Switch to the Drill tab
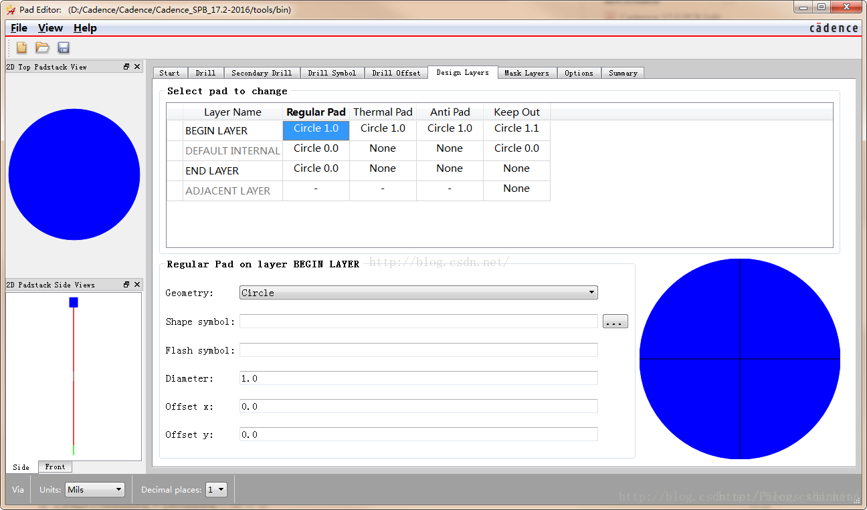The image size is (867, 510). 205,73
